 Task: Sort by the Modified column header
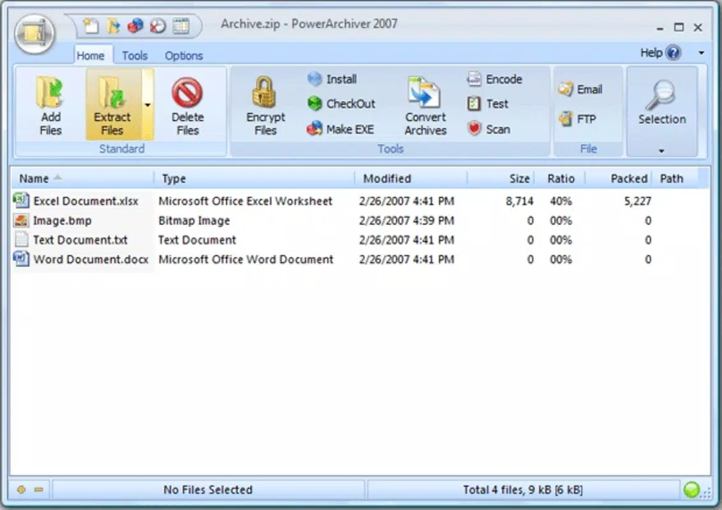[411, 178]
